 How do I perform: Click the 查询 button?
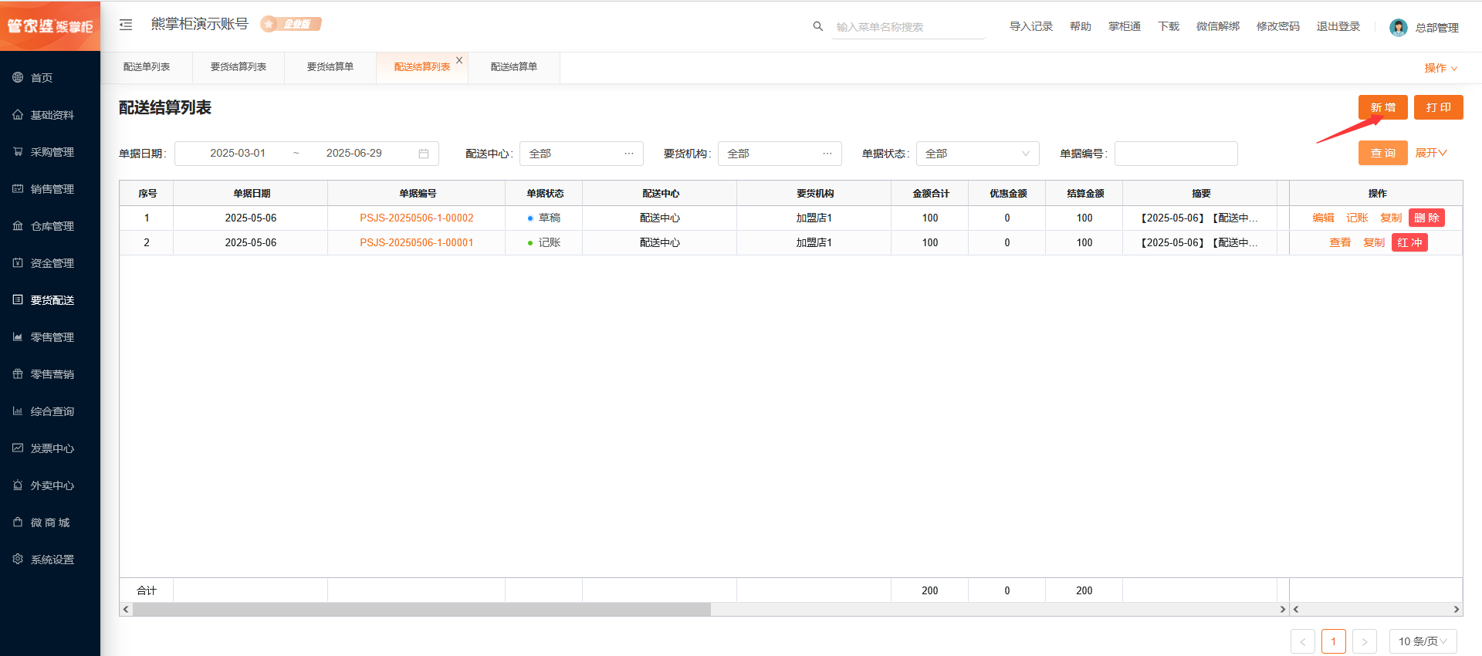[x=1382, y=153]
